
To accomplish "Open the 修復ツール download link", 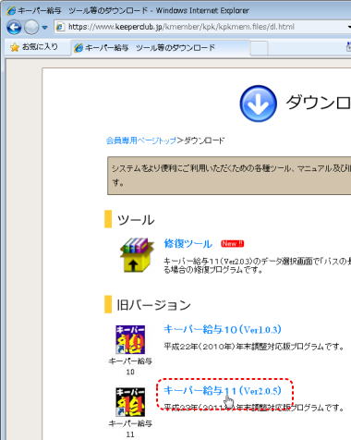I will [188, 244].
